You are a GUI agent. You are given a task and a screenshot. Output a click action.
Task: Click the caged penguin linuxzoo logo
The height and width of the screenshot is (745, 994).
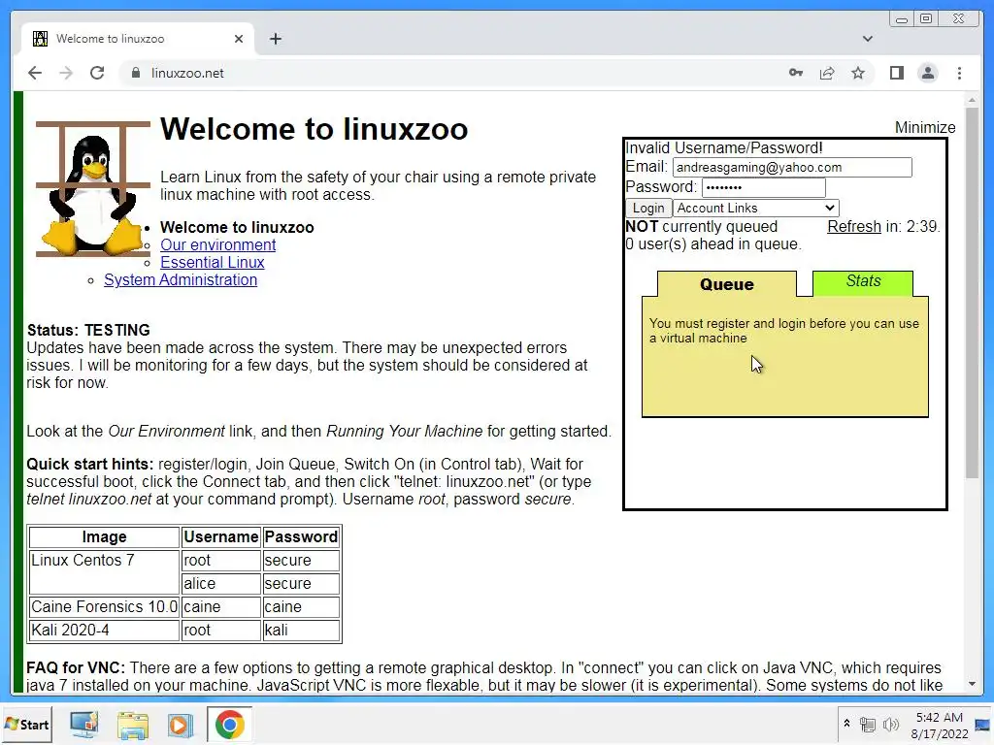(x=92, y=188)
